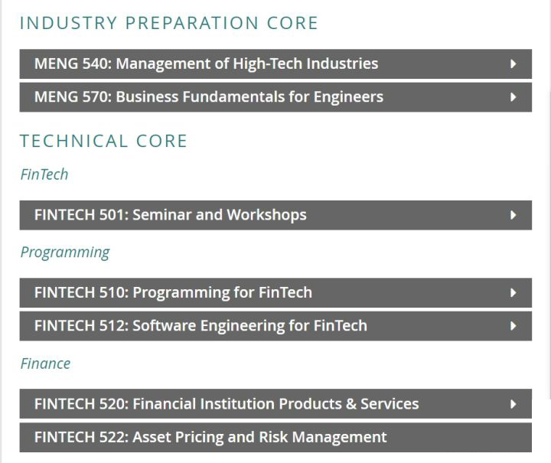Click the empty bar area of FINTECH 501 row
Image resolution: width=551 pixels, height=463 pixels.
coord(406,215)
